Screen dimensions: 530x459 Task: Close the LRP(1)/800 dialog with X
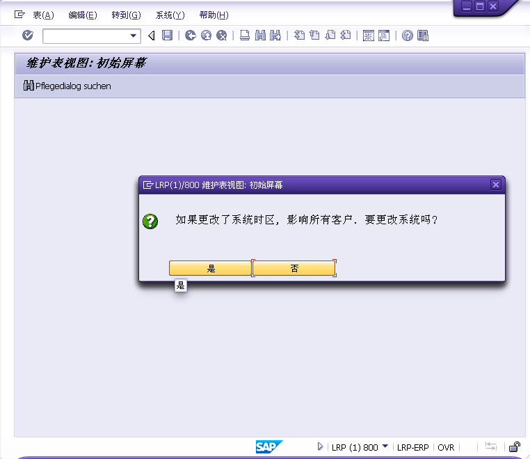[495, 185]
